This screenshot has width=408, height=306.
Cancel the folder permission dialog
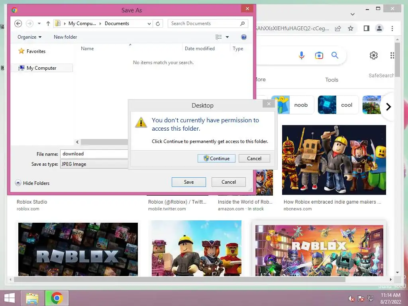(x=254, y=158)
